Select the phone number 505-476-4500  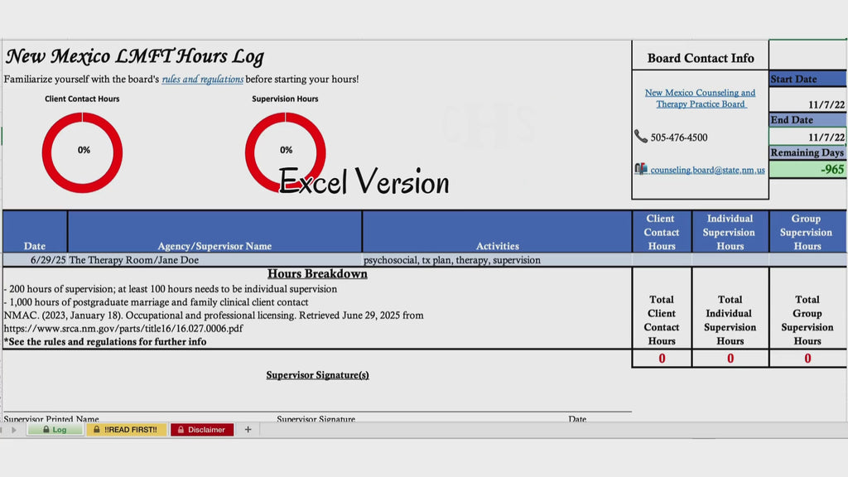679,137
